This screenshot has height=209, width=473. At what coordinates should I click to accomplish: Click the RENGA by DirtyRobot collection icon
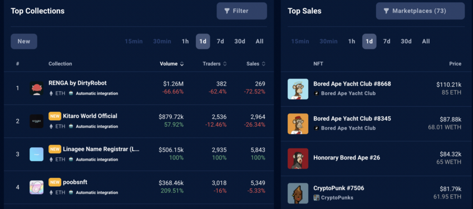(x=37, y=88)
